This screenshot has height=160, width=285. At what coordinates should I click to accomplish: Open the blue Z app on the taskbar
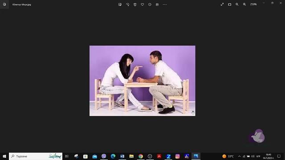[168, 156]
